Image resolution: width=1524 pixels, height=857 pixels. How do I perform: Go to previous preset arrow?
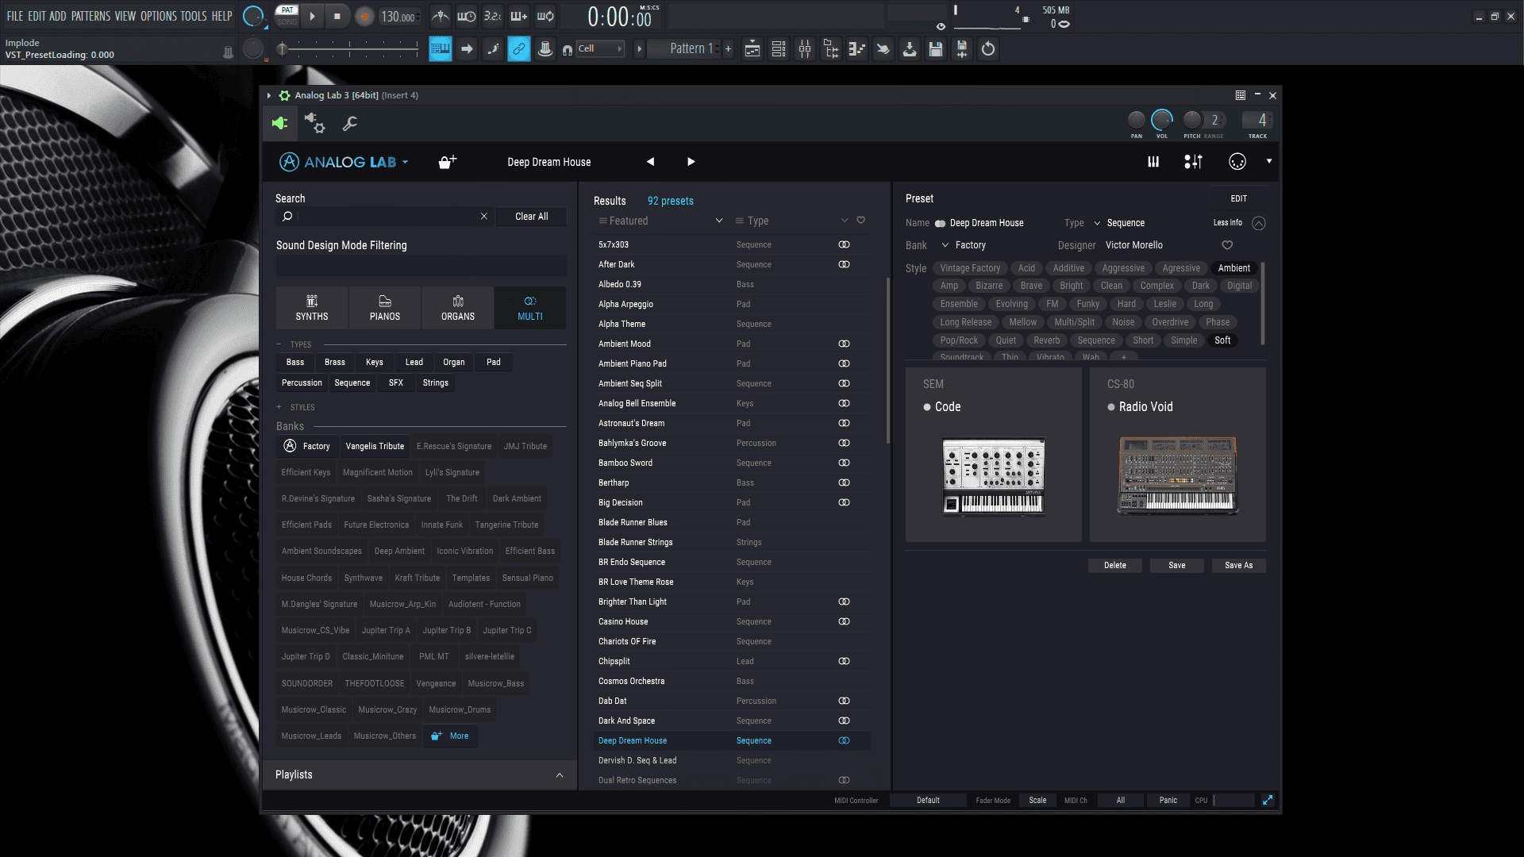pos(650,162)
